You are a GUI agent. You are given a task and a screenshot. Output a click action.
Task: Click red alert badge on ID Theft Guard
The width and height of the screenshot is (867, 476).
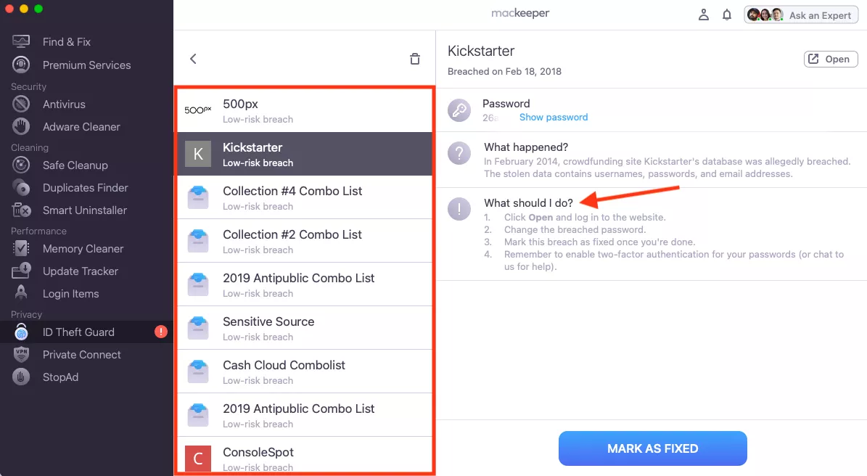[161, 332]
